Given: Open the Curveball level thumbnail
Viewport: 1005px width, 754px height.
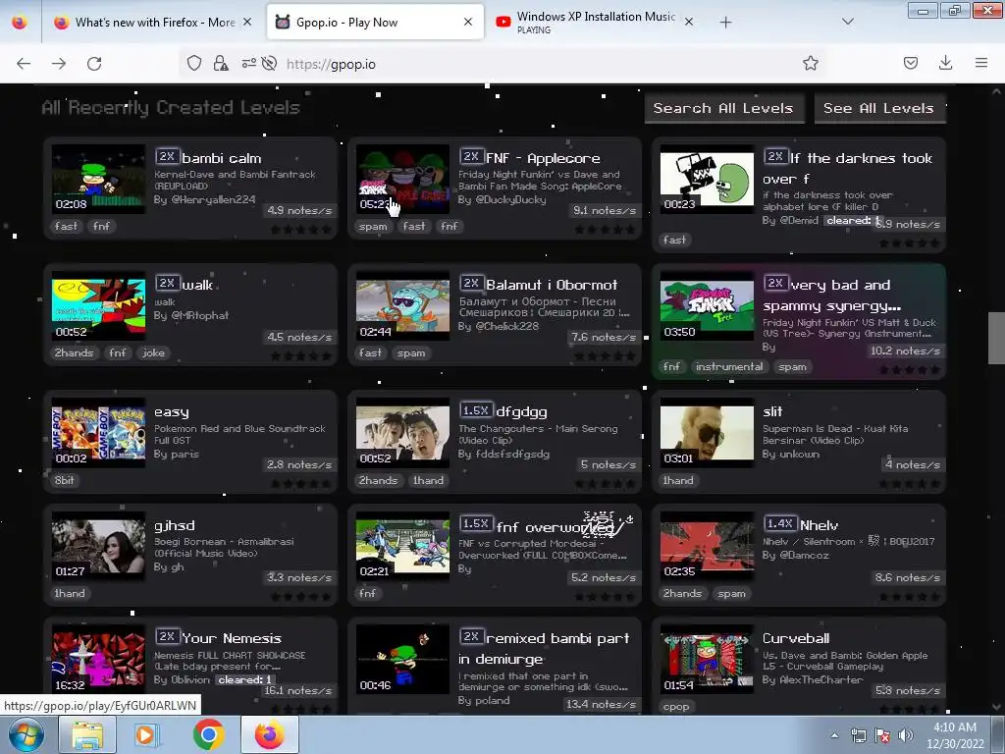Looking at the screenshot, I should click(x=707, y=660).
